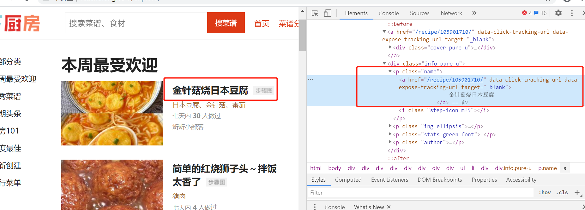This screenshot has width=585, height=210.
Task: Expand the div class cover pure-u node
Action: tap(390, 47)
